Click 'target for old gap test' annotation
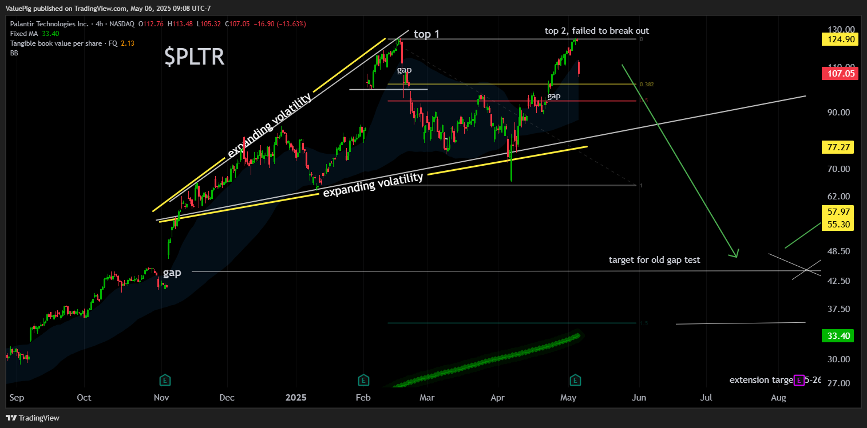 [655, 260]
